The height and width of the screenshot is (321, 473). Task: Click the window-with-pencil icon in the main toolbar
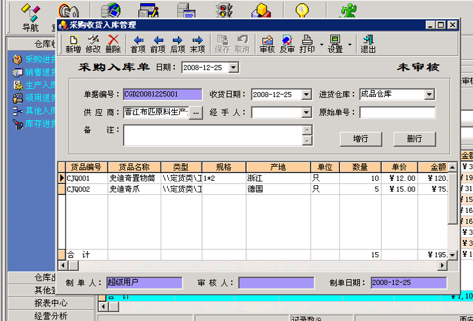click(x=148, y=10)
